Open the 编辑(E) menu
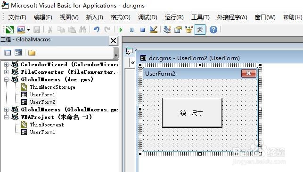Image resolution: width=303 pixels, height=172 pixels. click(x=43, y=17)
